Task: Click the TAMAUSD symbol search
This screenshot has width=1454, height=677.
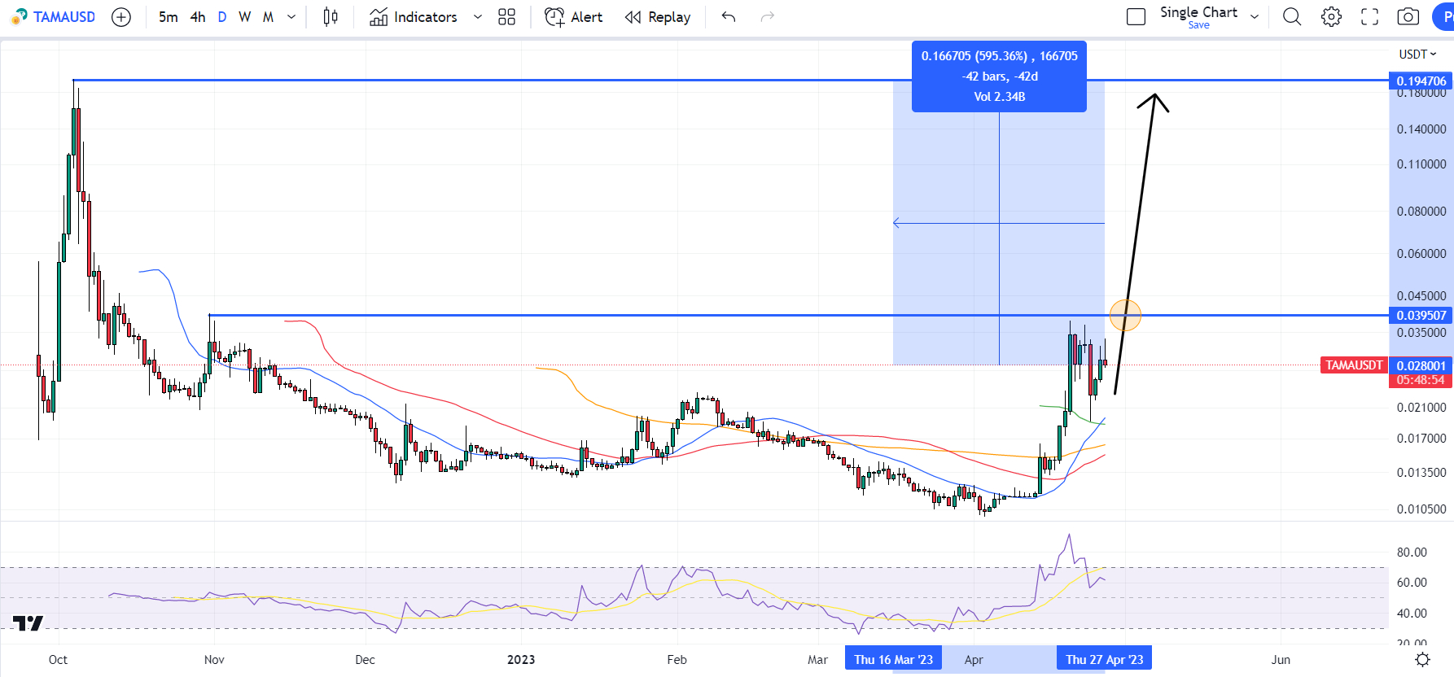Action: point(54,17)
